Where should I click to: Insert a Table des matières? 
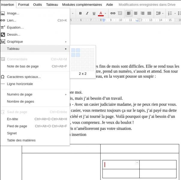[x=35, y=140]
